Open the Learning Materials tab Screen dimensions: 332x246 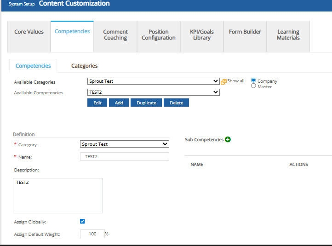coord(288,35)
